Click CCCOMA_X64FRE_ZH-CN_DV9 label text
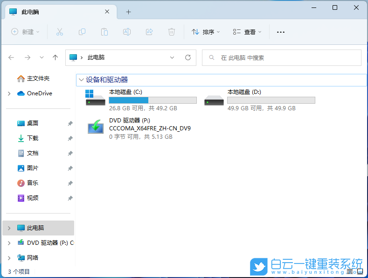The image size is (368, 278). coord(150,128)
